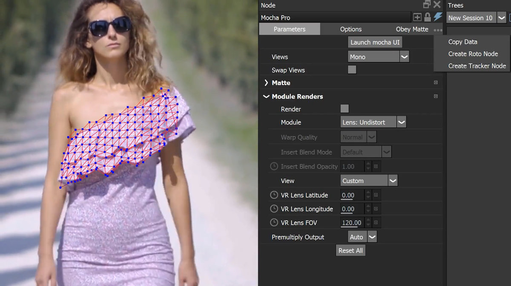Viewport: 511px width, 286px height.
Task: Click the Matte section reset square icon
Action: [436, 83]
